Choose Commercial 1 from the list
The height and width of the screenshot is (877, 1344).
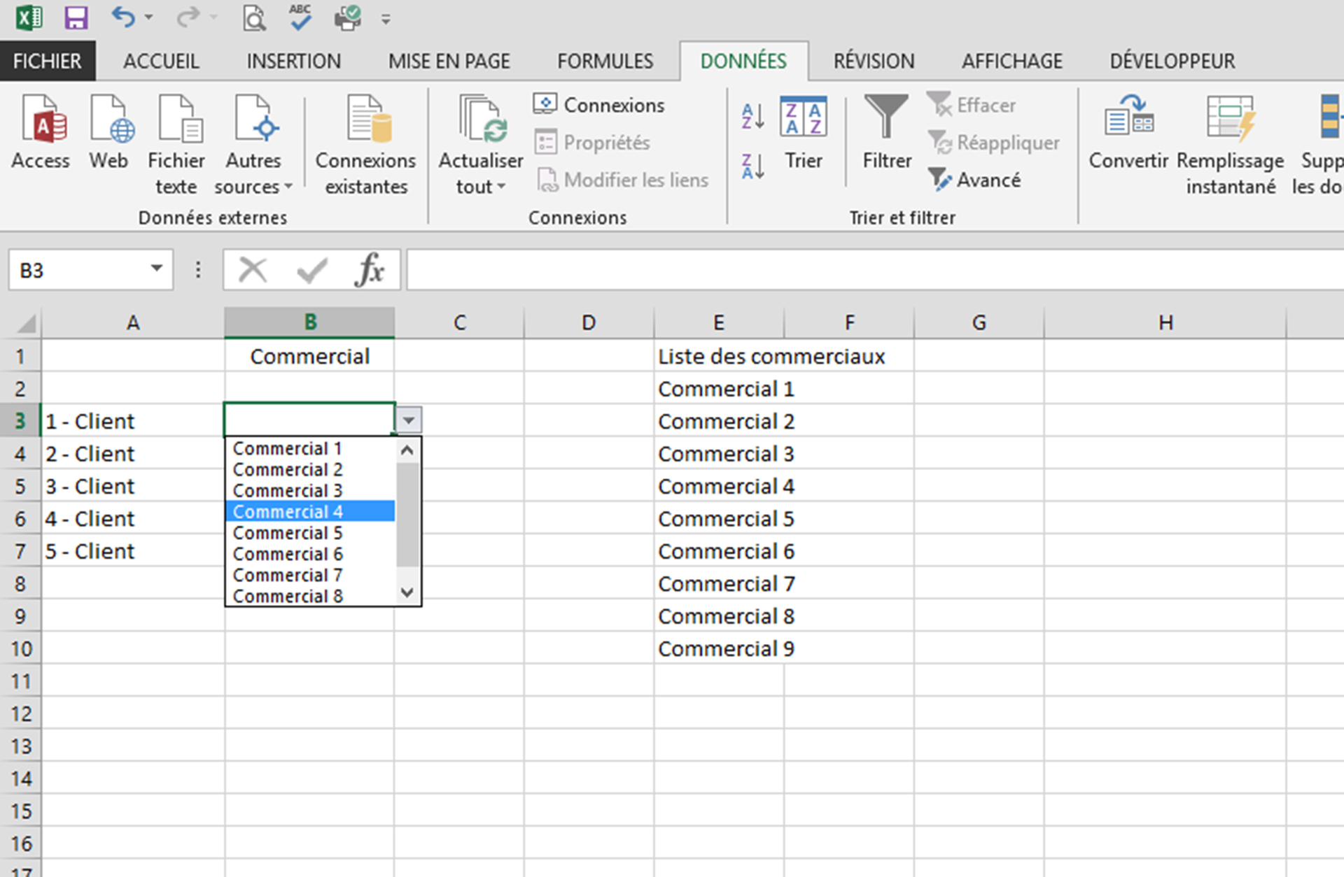point(310,448)
